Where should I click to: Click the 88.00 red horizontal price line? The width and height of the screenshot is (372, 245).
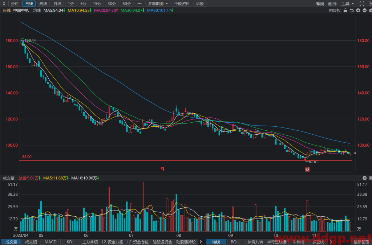tap(186, 161)
